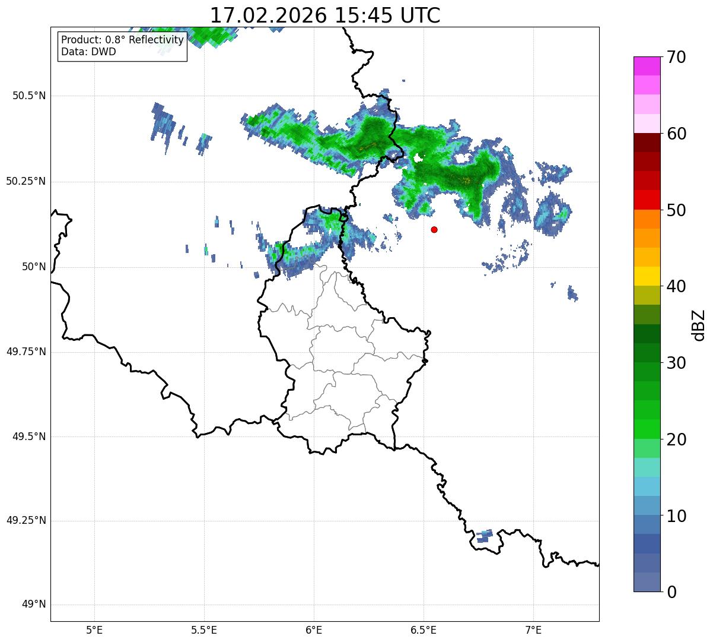This screenshot has height=642, width=713.
Task: Click the 6.5°E longitude label
Action: click(424, 630)
